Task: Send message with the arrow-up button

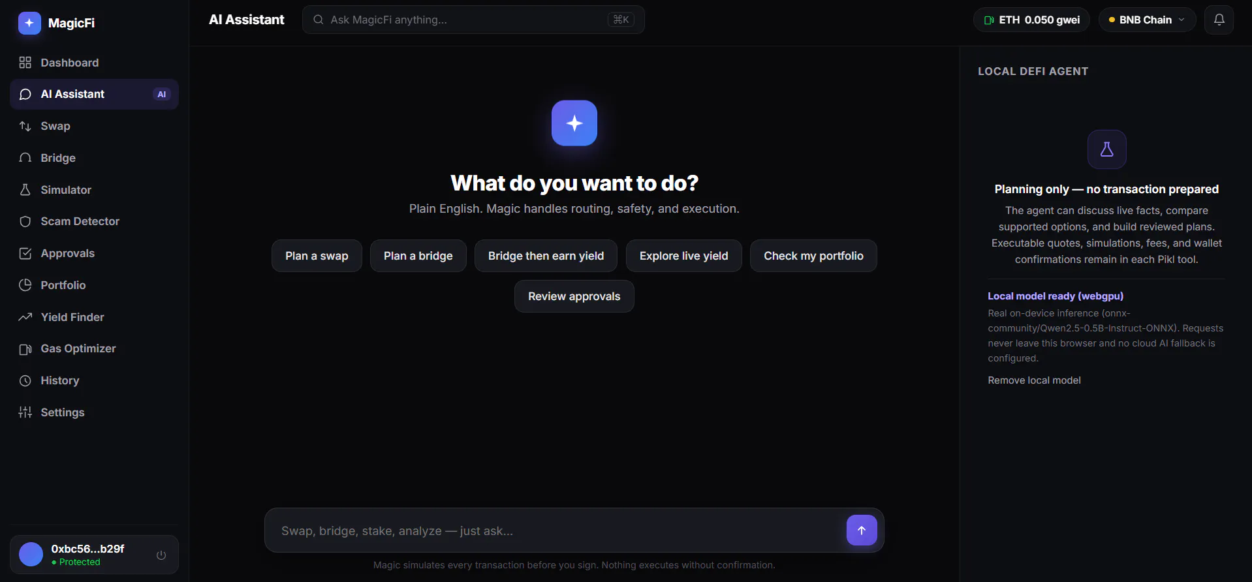Action: click(x=862, y=530)
